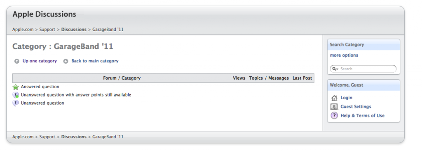This screenshot has height=151, width=422.
Task: Click the Guest Settings switch icon
Action: [x=334, y=107]
